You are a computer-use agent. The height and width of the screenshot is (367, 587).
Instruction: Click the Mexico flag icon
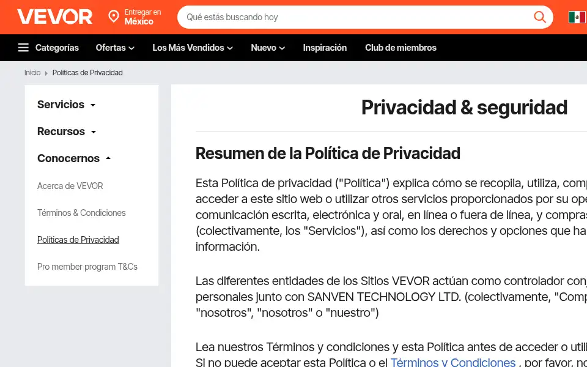coord(577,17)
